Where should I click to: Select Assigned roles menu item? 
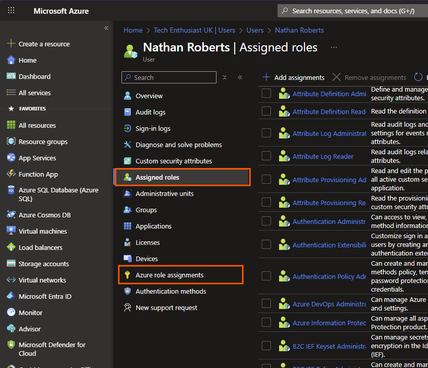click(x=157, y=177)
